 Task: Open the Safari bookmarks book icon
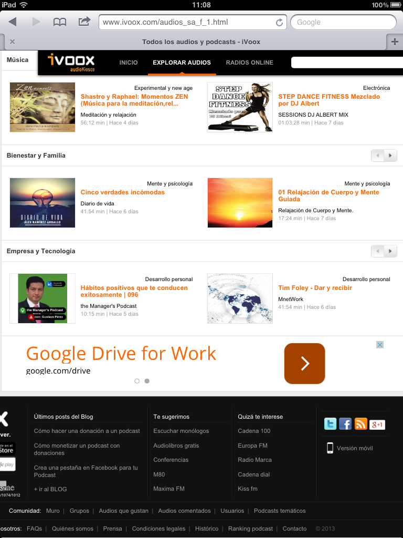click(x=60, y=22)
